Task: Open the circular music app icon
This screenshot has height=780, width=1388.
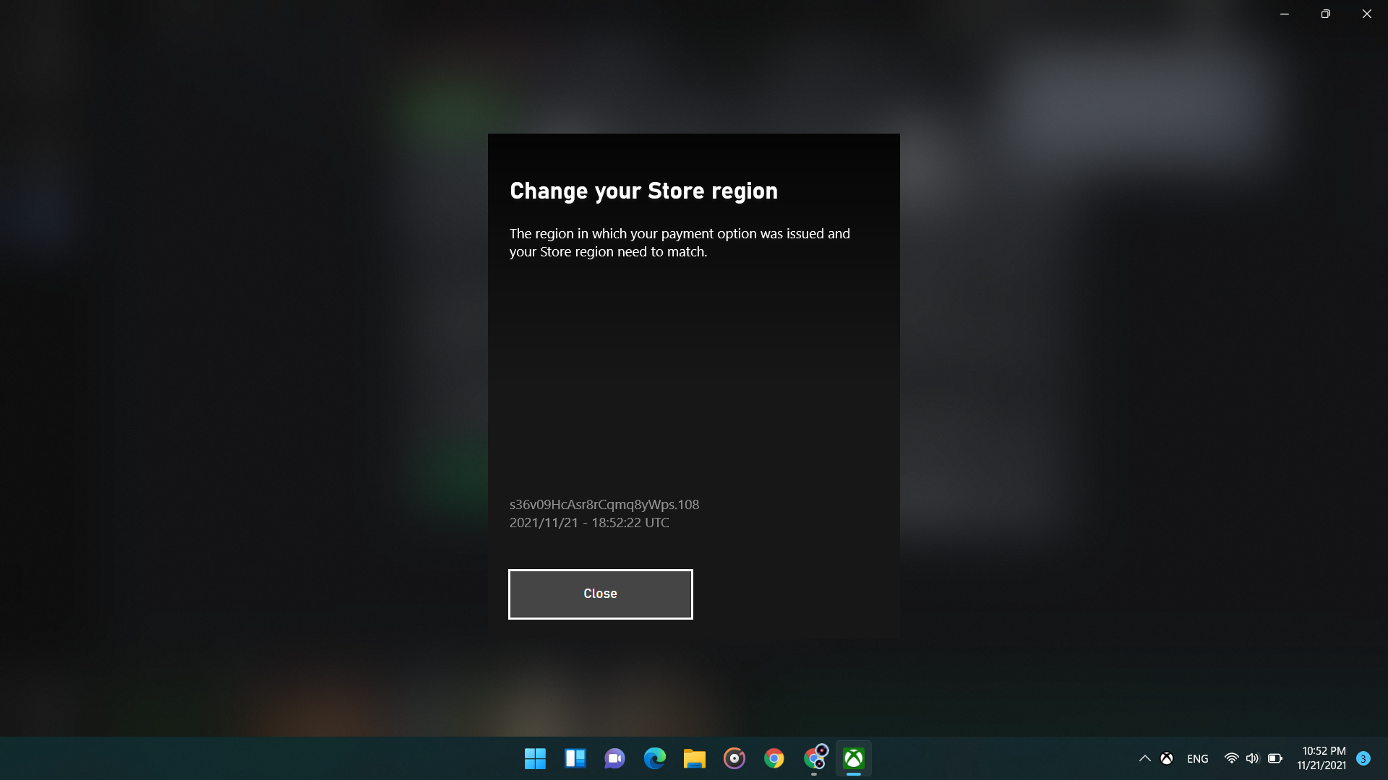Action: (734, 758)
